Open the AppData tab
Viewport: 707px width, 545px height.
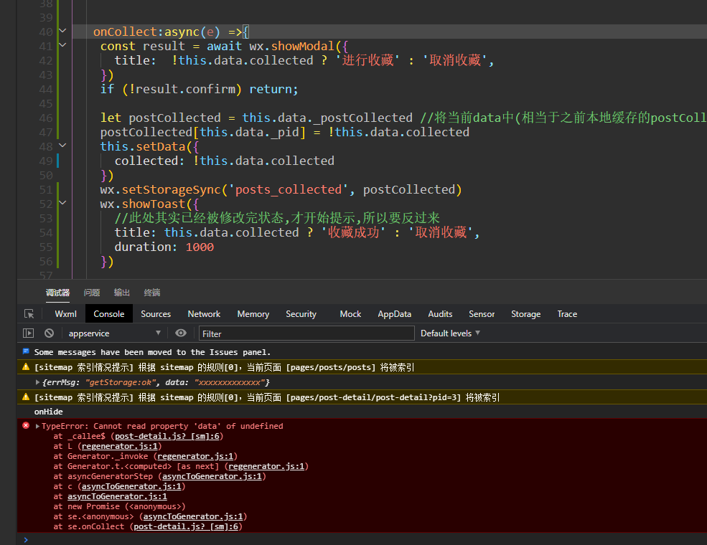[394, 314]
